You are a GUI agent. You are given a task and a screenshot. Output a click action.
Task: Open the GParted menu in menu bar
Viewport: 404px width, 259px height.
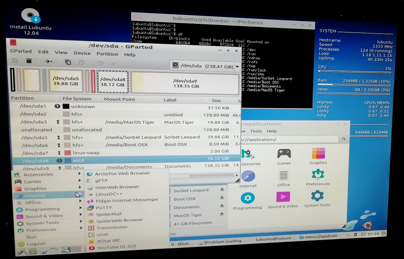[x=21, y=51]
